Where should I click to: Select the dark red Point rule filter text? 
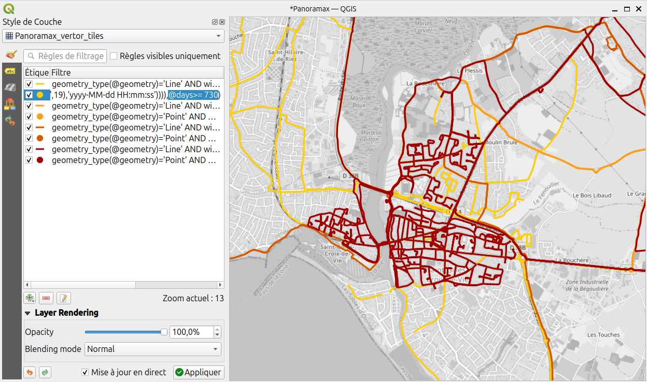click(134, 160)
